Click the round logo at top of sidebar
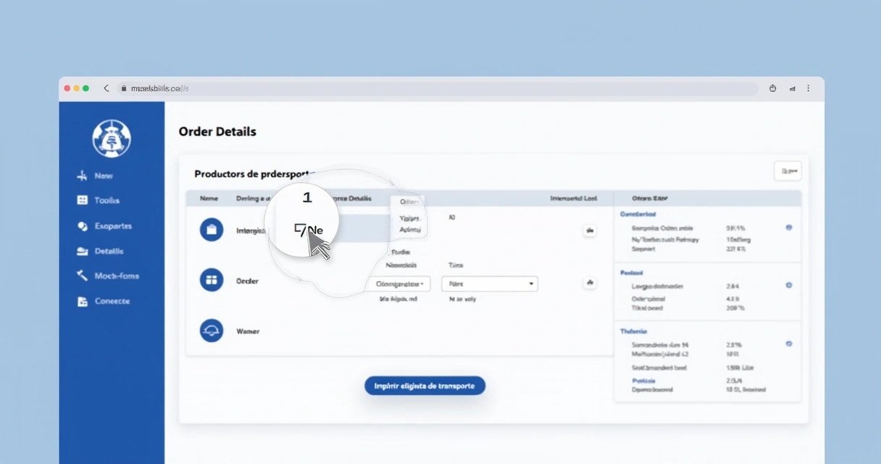Screen dimensions: 881x464 [x=112, y=138]
